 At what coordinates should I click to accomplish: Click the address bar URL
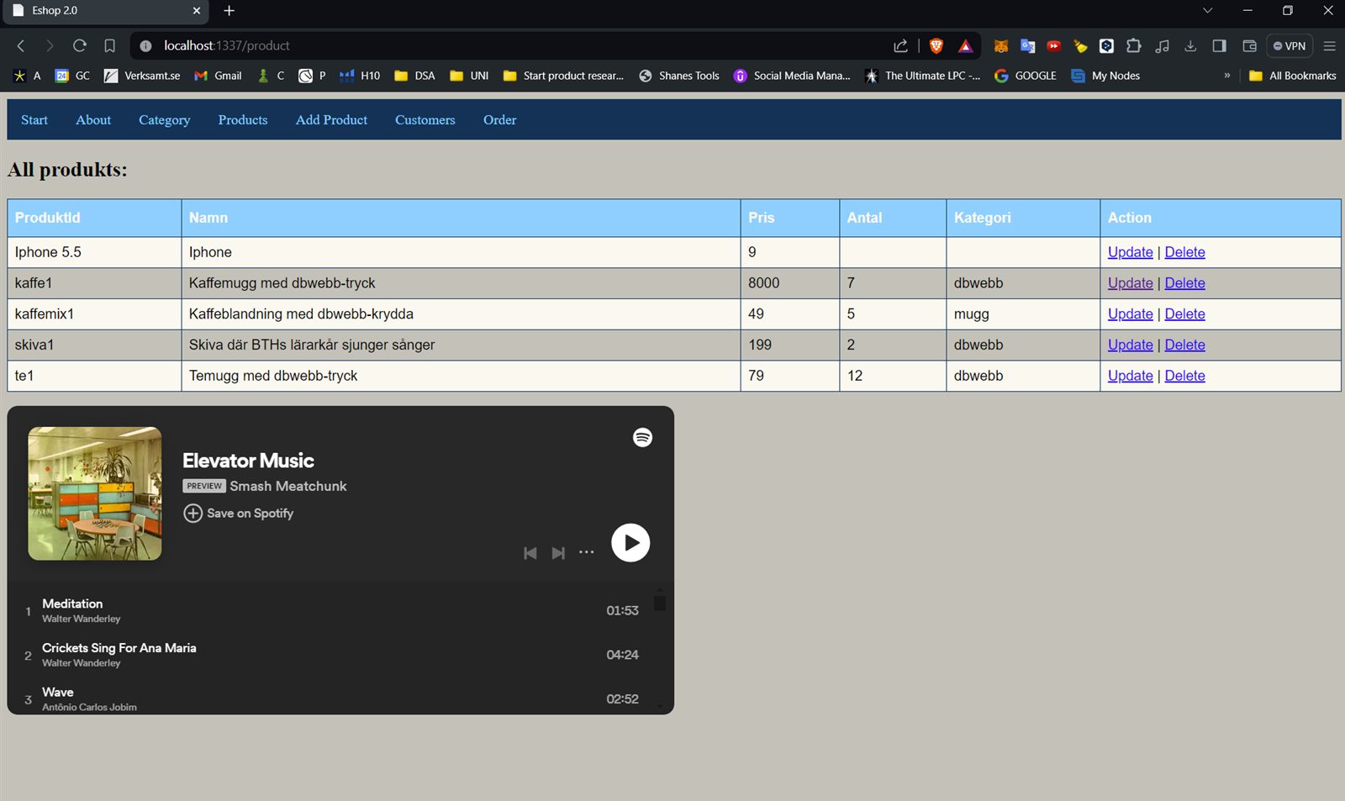(226, 45)
